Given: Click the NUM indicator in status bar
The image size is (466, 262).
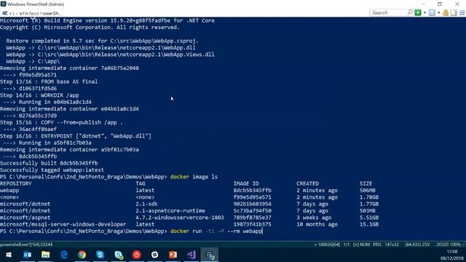Looking at the screenshot, I should pos(364,245).
